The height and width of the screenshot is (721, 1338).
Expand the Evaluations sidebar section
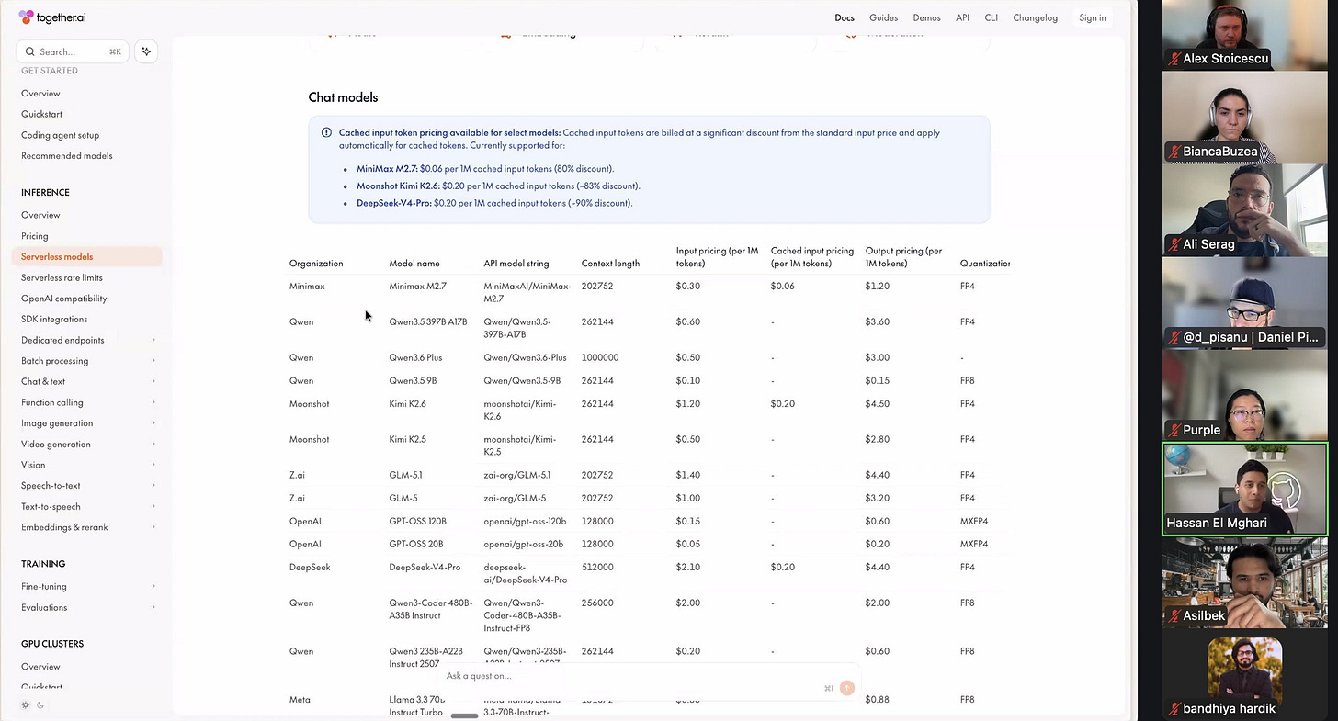click(x=87, y=607)
